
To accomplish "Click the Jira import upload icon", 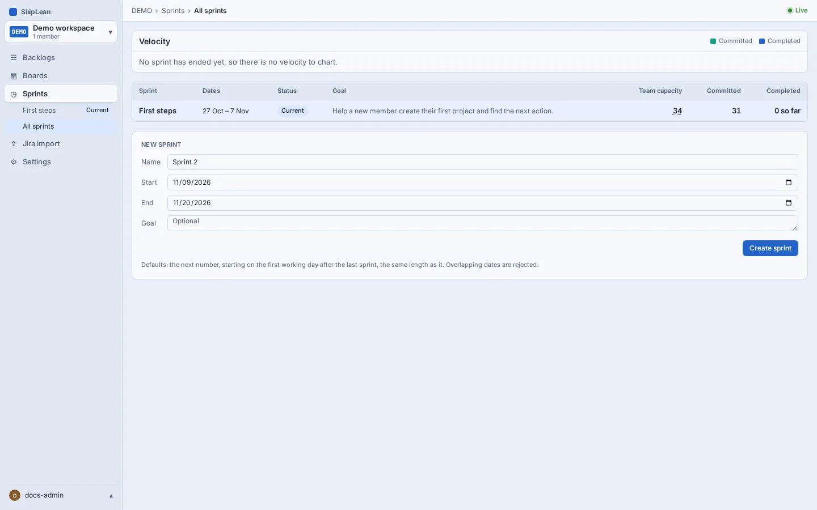I will coord(14,144).
